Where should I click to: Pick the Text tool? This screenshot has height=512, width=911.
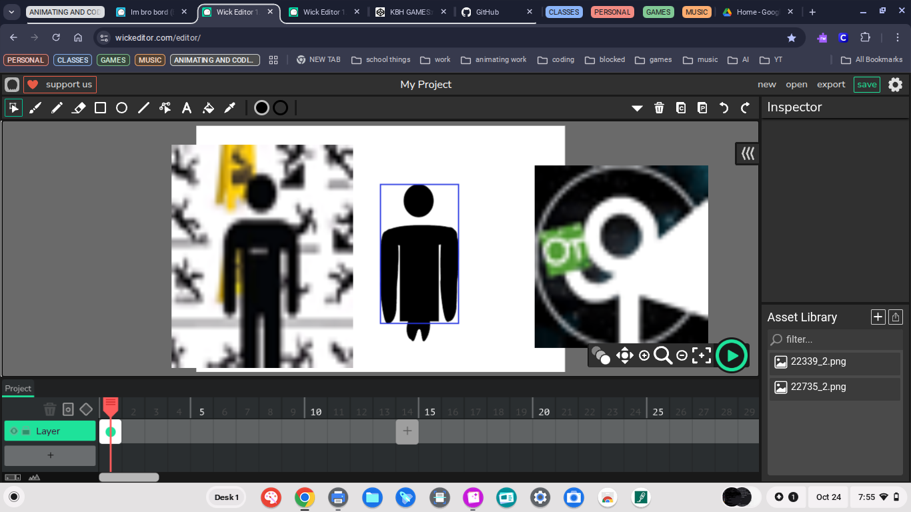tap(187, 108)
